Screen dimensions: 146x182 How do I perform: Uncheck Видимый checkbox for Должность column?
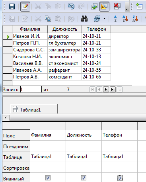[x=84, y=178]
